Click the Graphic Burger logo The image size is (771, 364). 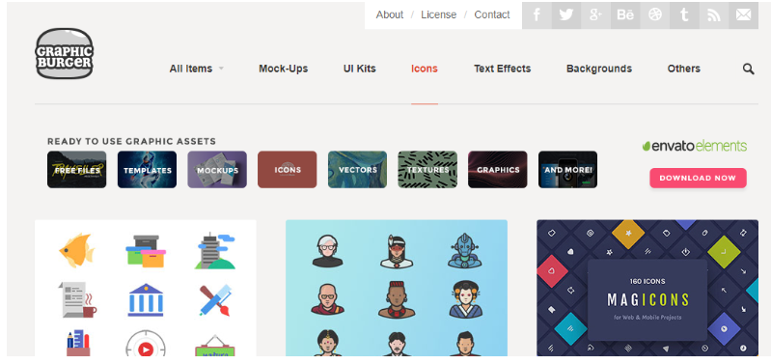click(x=64, y=53)
